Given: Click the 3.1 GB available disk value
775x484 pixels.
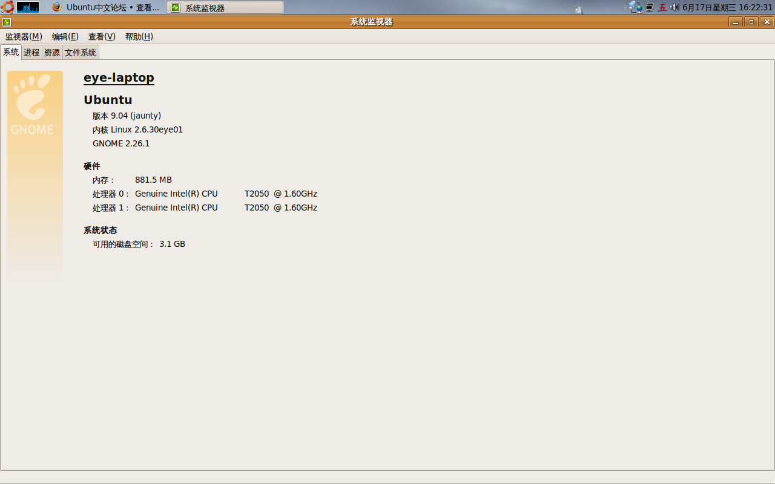Looking at the screenshot, I should point(172,244).
